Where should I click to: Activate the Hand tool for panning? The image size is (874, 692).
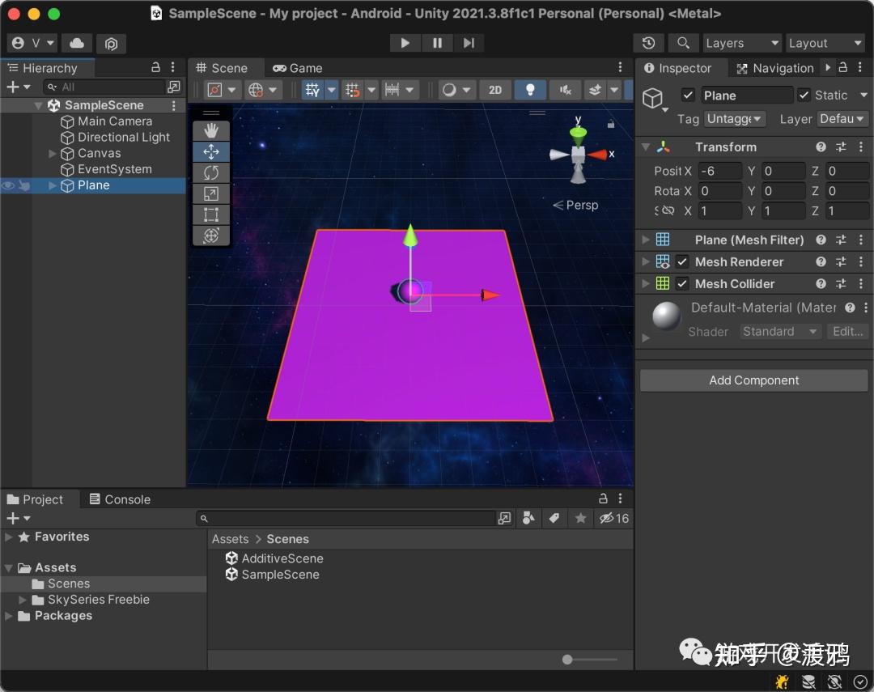(x=211, y=129)
